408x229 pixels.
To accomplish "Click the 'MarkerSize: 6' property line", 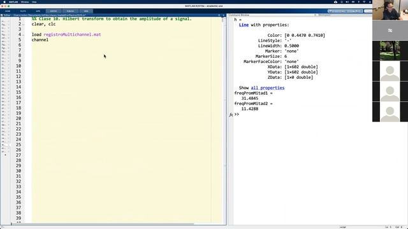I will pyautogui.click(x=271, y=57).
